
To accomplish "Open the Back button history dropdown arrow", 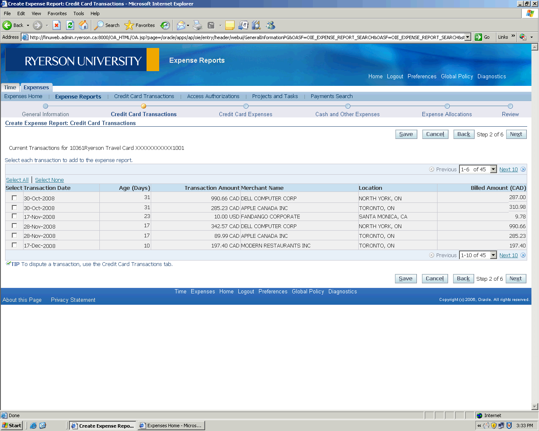I will click(x=28, y=25).
